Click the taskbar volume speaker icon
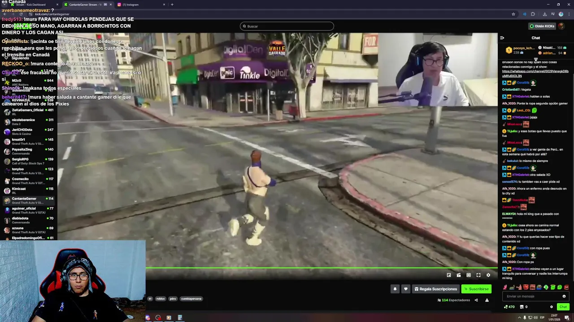The width and height of the screenshot is (574, 322). tap(536, 318)
